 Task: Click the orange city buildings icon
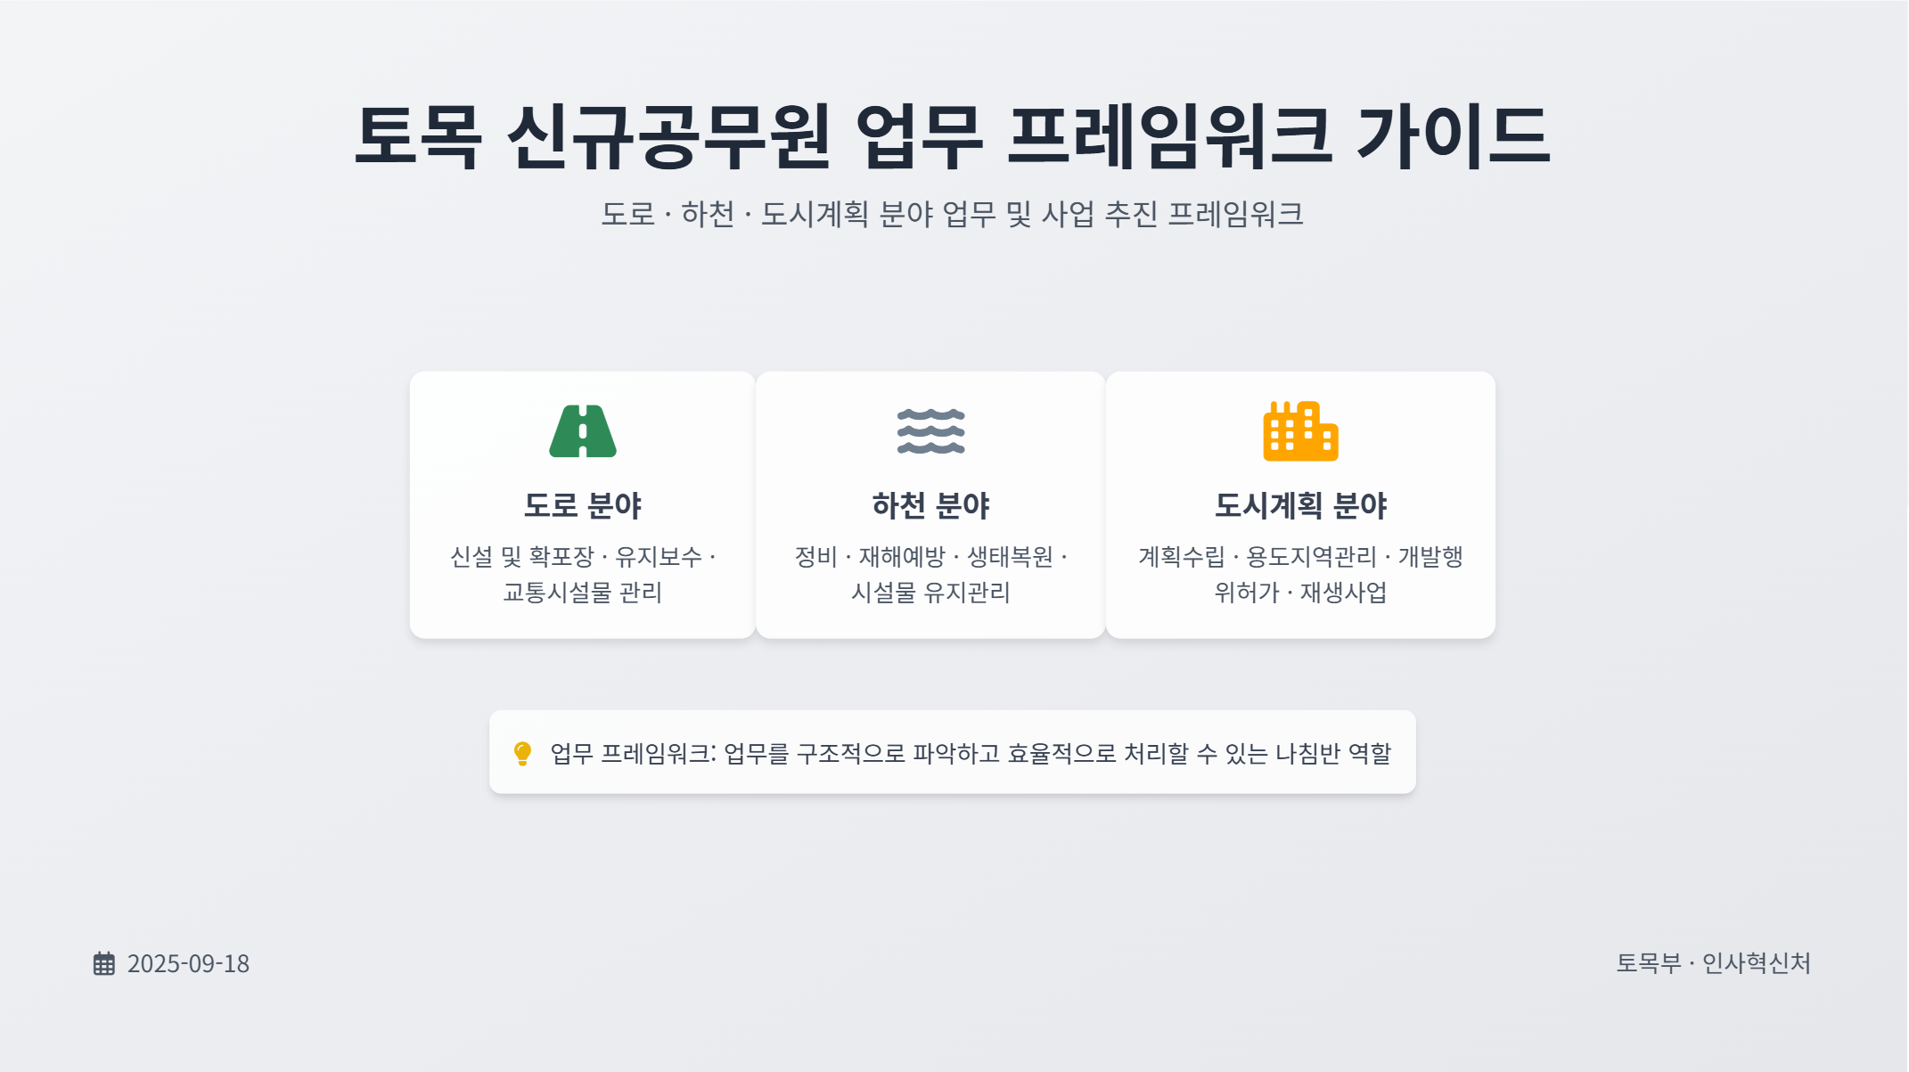(1300, 431)
